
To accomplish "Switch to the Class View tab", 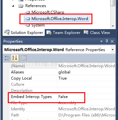I will (x=97, y=33).
